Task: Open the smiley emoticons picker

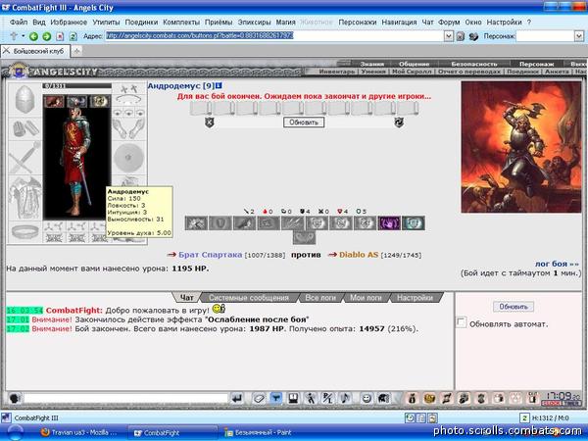Action: [x=367, y=398]
